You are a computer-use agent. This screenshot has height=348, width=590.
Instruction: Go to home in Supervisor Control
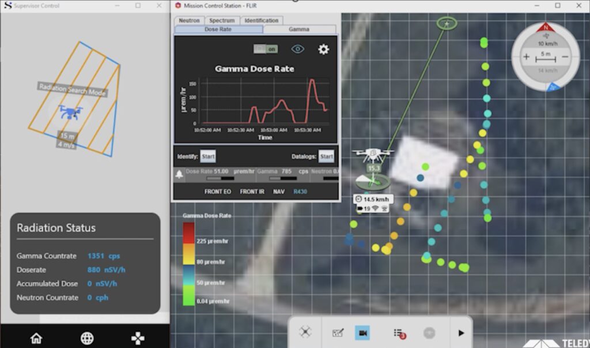(36, 338)
